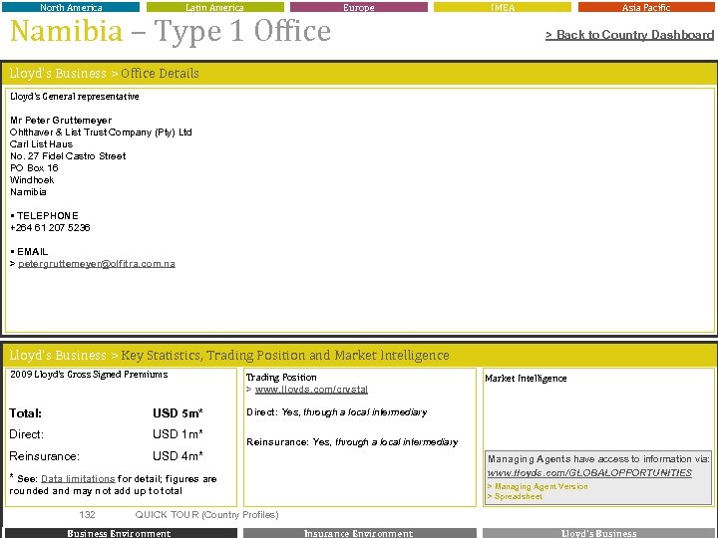
Task: Open the petergruttemeyer@olfitra.com.na email link
Action: pos(97,264)
